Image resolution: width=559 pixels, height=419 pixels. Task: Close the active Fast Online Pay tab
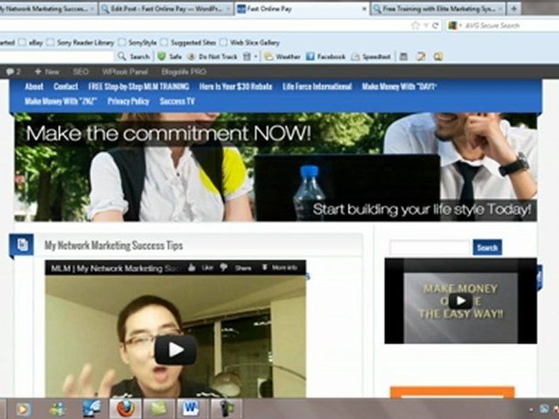click(x=365, y=9)
